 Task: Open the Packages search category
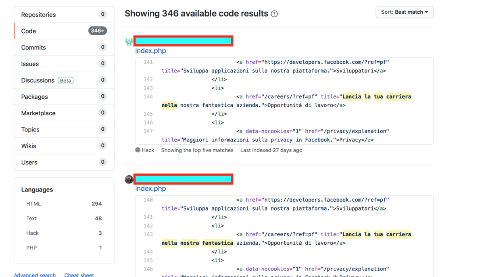pos(64,97)
